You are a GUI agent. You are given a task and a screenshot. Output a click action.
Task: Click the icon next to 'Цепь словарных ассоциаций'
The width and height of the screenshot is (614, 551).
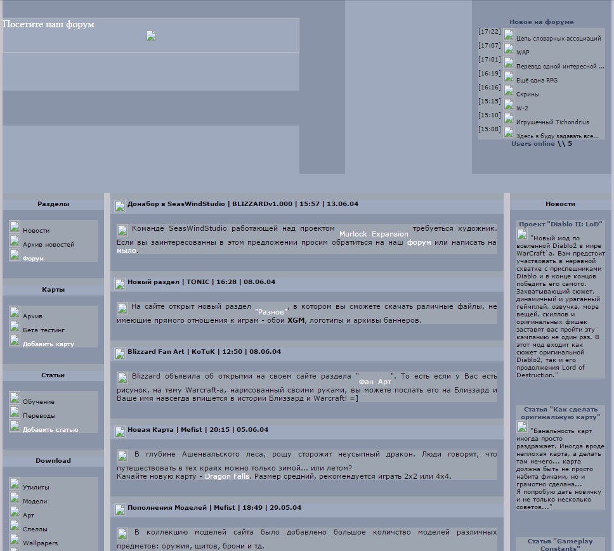pos(509,34)
